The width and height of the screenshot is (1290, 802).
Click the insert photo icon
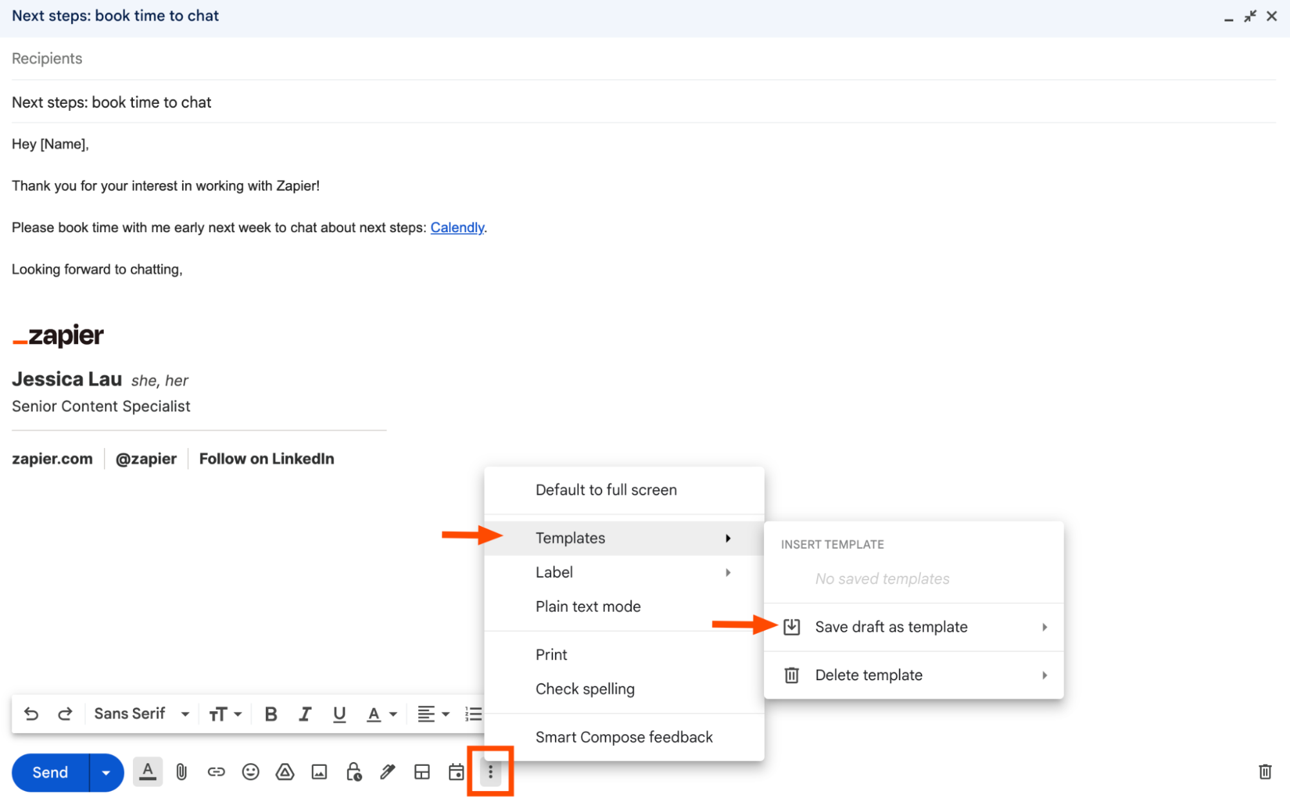(x=319, y=772)
